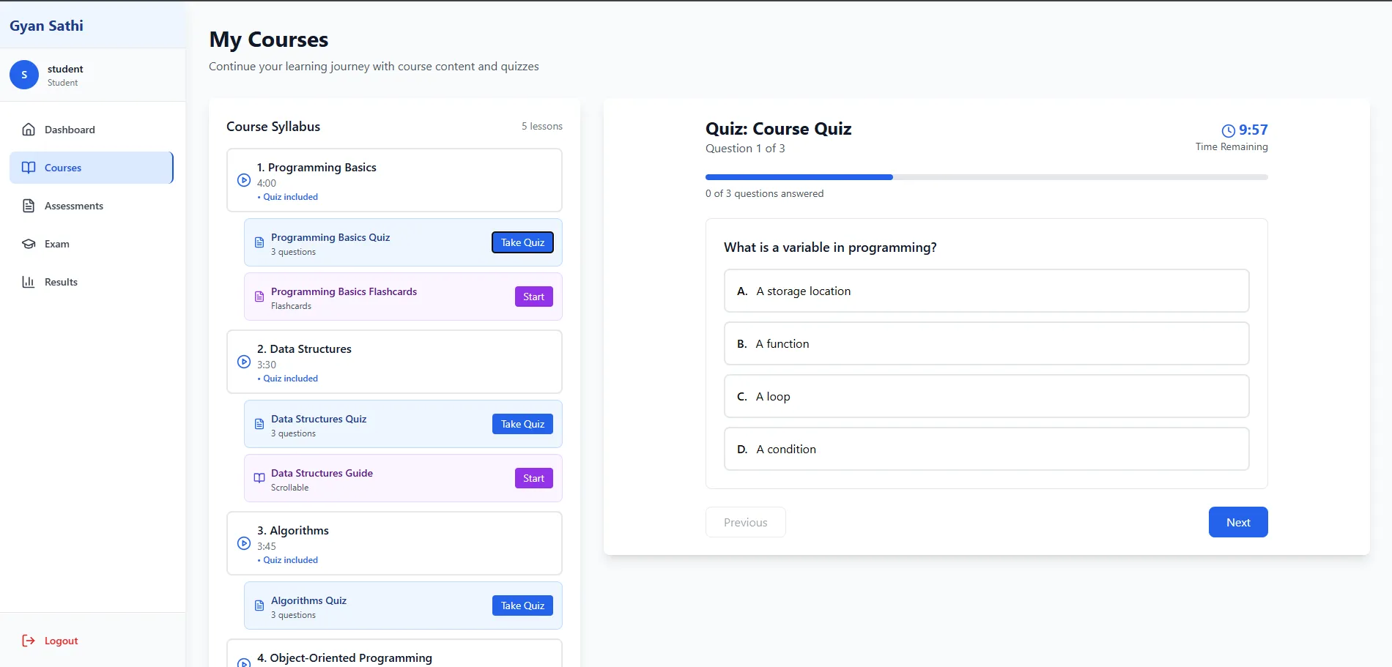Viewport: 1392px width, 667px height.
Task: Pick answer D, A condition
Action: (986, 449)
